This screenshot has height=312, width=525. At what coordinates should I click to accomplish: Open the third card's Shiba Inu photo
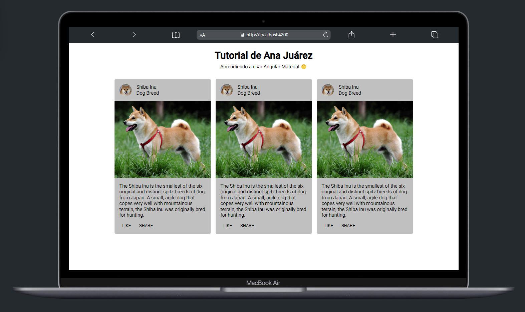[365, 140]
